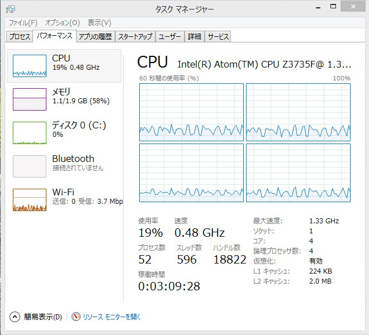Open the サービス tab

(218, 37)
